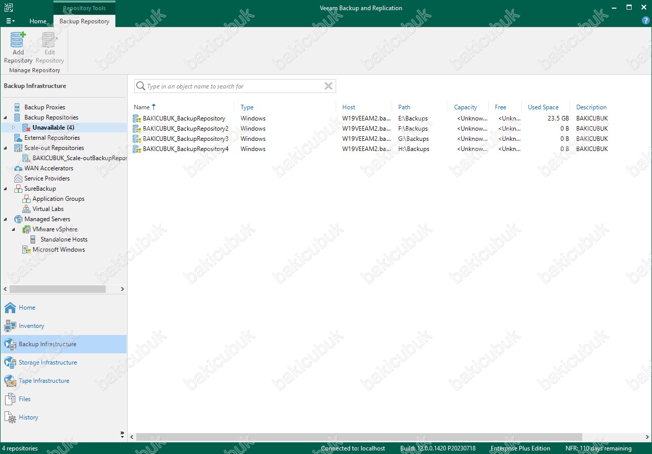Viewport: 652px width, 454px height.
Task: Select Backup Repositories tree node
Action: click(x=51, y=117)
